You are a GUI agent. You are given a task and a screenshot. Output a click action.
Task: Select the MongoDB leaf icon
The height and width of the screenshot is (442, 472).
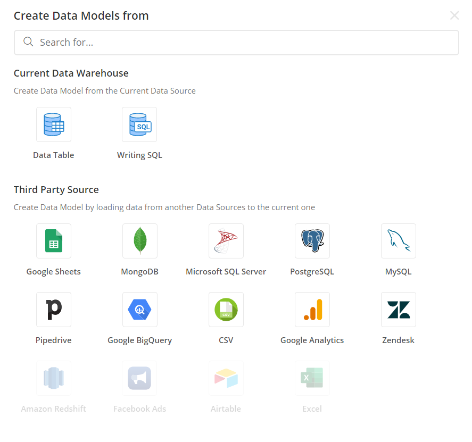140,241
